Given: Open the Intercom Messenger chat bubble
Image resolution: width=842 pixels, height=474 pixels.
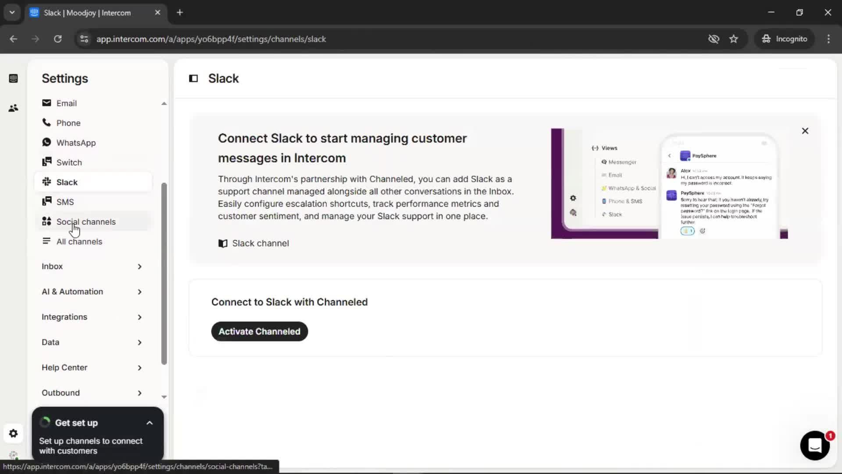Looking at the screenshot, I should [815, 445].
